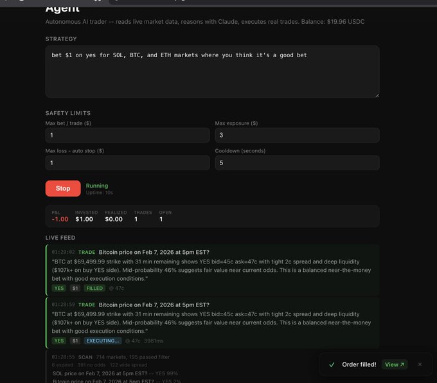Click the $1 tag on the executing trade

(75, 341)
